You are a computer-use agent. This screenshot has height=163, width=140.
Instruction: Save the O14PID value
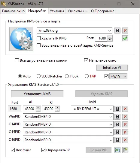tap(117, 124)
